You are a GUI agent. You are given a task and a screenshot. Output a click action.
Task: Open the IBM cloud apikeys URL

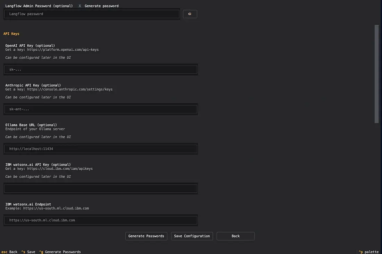pyautogui.click(x=60, y=169)
